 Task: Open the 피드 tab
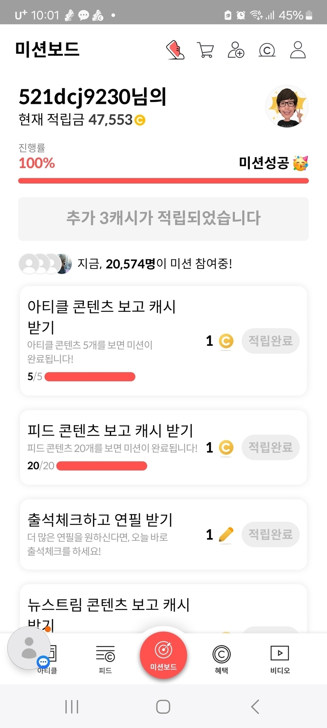(x=105, y=659)
